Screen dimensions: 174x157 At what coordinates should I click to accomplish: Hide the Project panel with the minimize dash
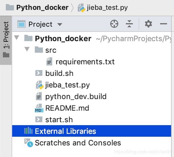pyautogui.click(x=164, y=24)
